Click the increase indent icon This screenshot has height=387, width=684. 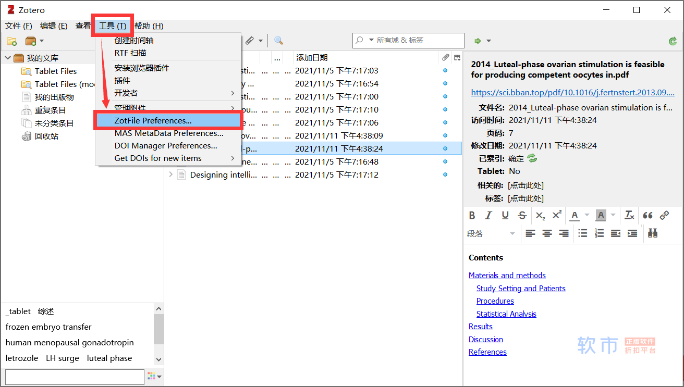(x=632, y=233)
